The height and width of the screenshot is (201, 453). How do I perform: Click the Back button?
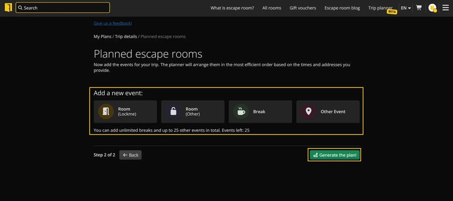[x=130, y=155]
